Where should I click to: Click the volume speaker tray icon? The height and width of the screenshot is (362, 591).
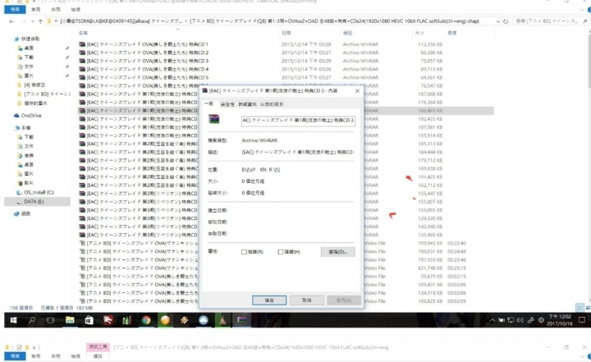click(x=520, y=320)
